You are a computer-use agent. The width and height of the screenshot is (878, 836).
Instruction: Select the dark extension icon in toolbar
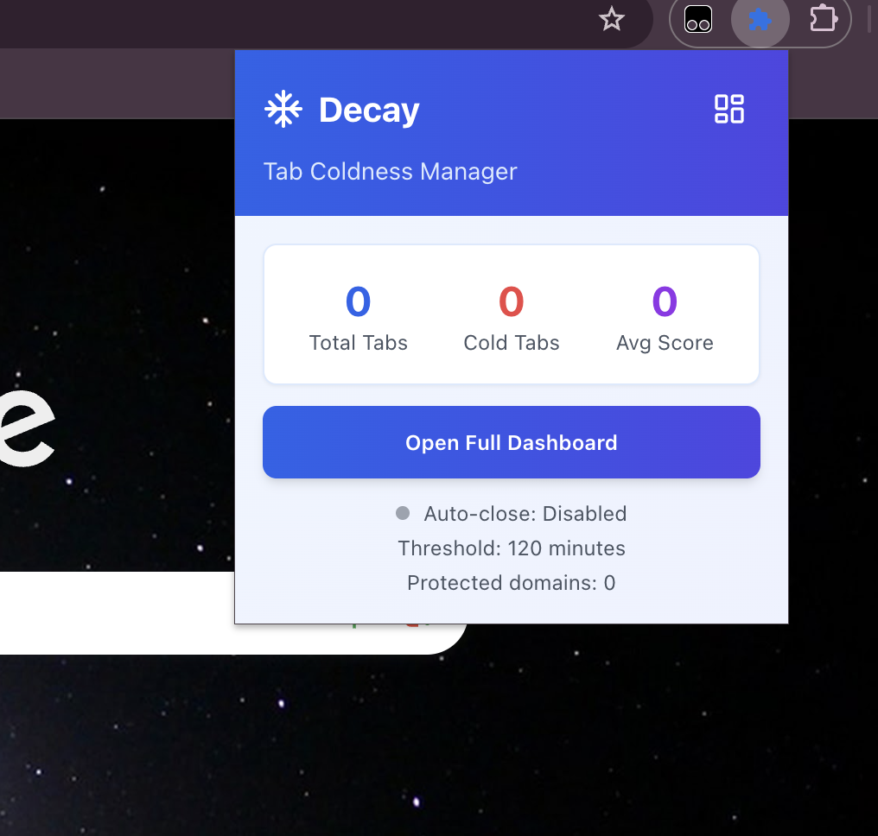698,19
